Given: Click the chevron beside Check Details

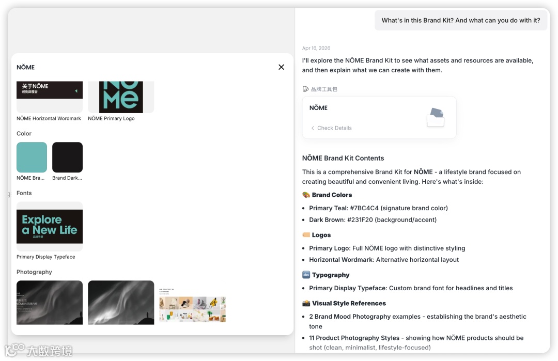Looking at the screenshot, I should [313, 128].
